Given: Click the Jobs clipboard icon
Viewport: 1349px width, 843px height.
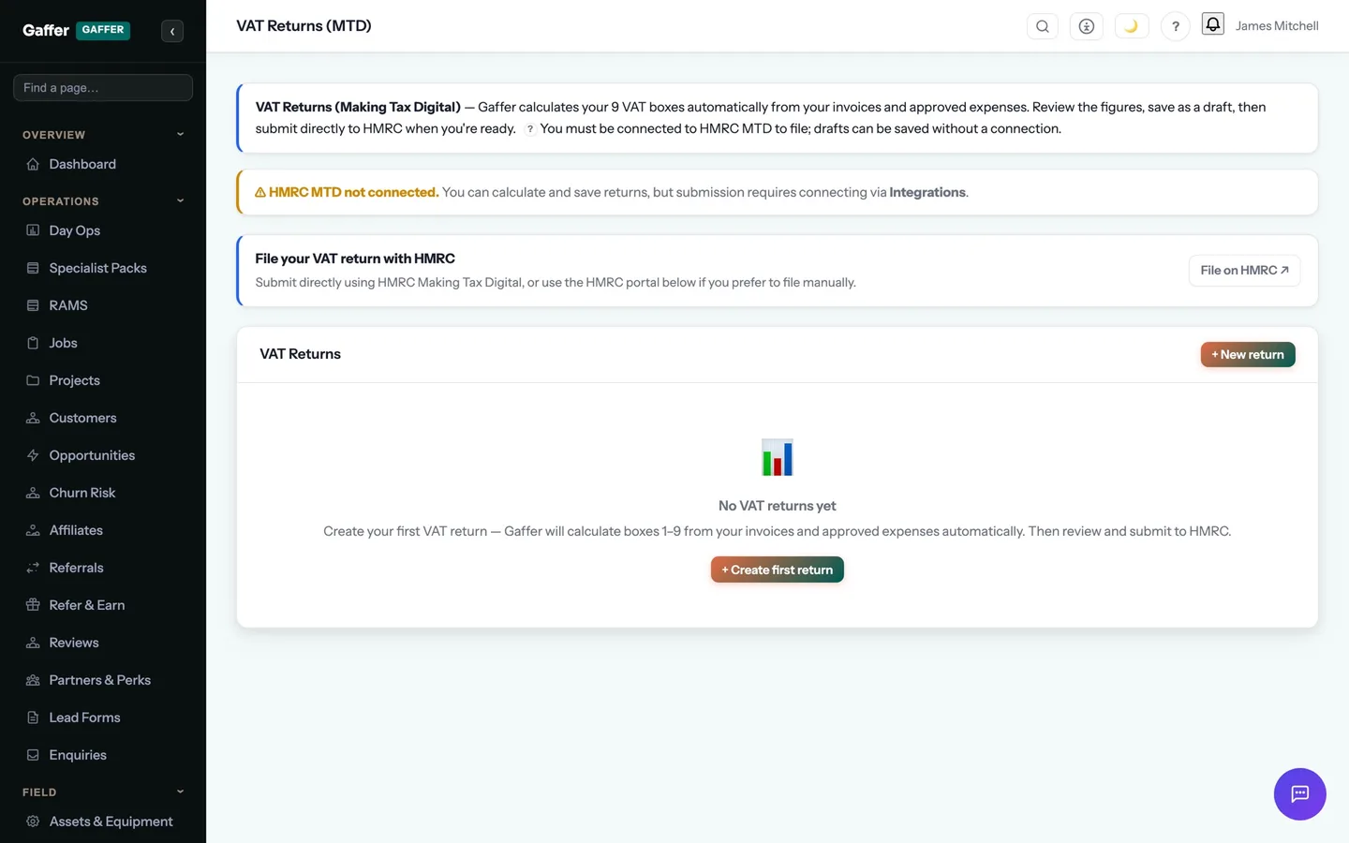Looking at the screenshot, I should tap(33, 343).
